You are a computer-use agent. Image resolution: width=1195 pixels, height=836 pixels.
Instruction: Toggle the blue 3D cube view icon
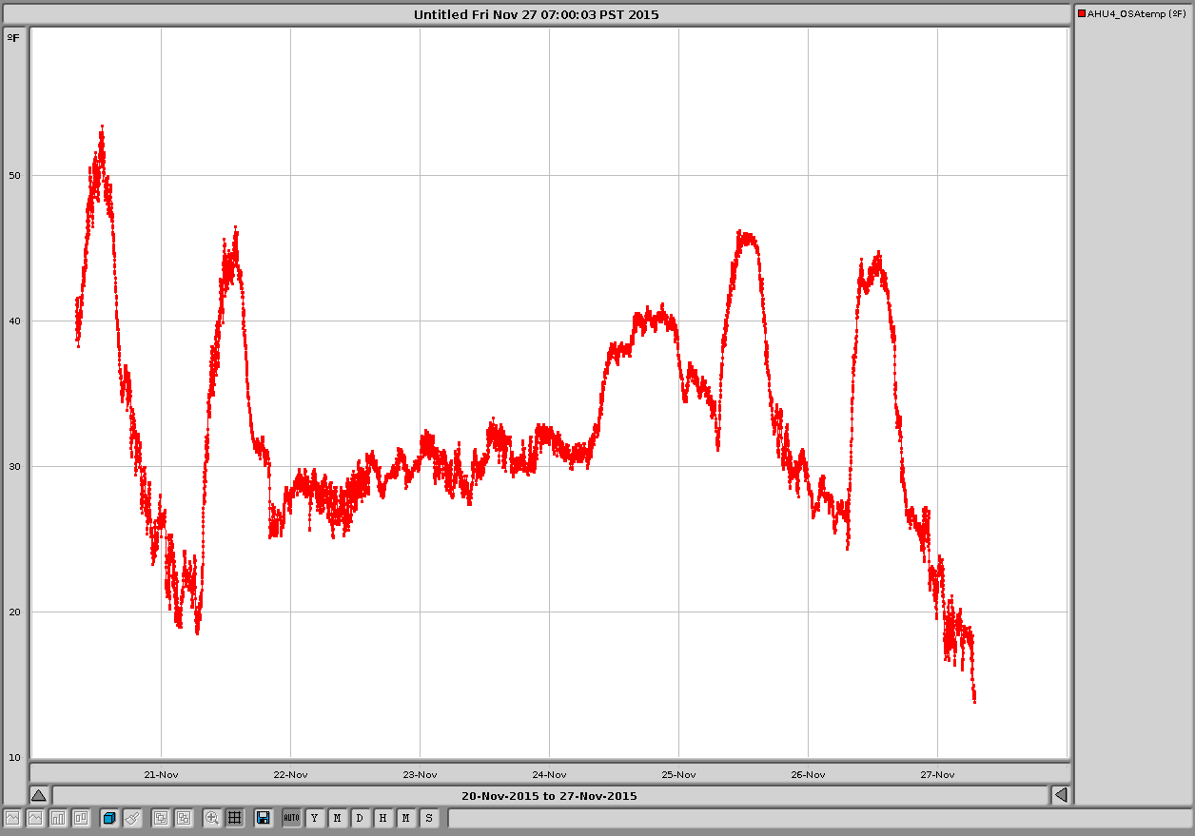[x=109, y=818]
